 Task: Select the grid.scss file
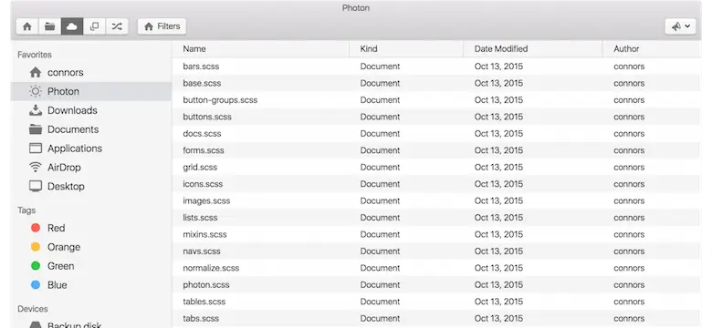[x=436, y=167]
